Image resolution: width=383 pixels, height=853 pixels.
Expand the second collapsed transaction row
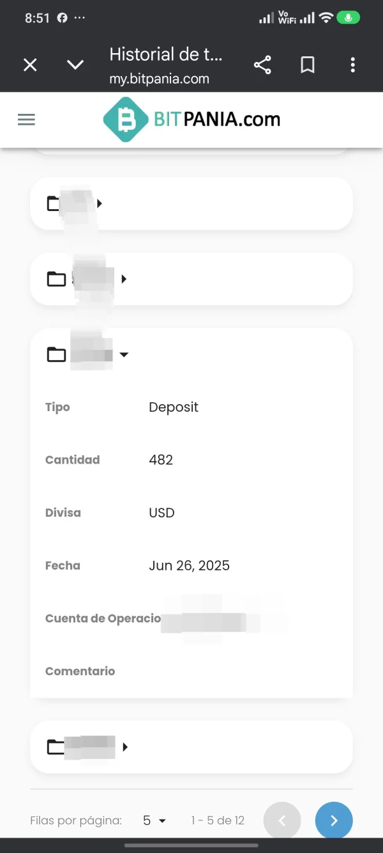pos(124,279)
